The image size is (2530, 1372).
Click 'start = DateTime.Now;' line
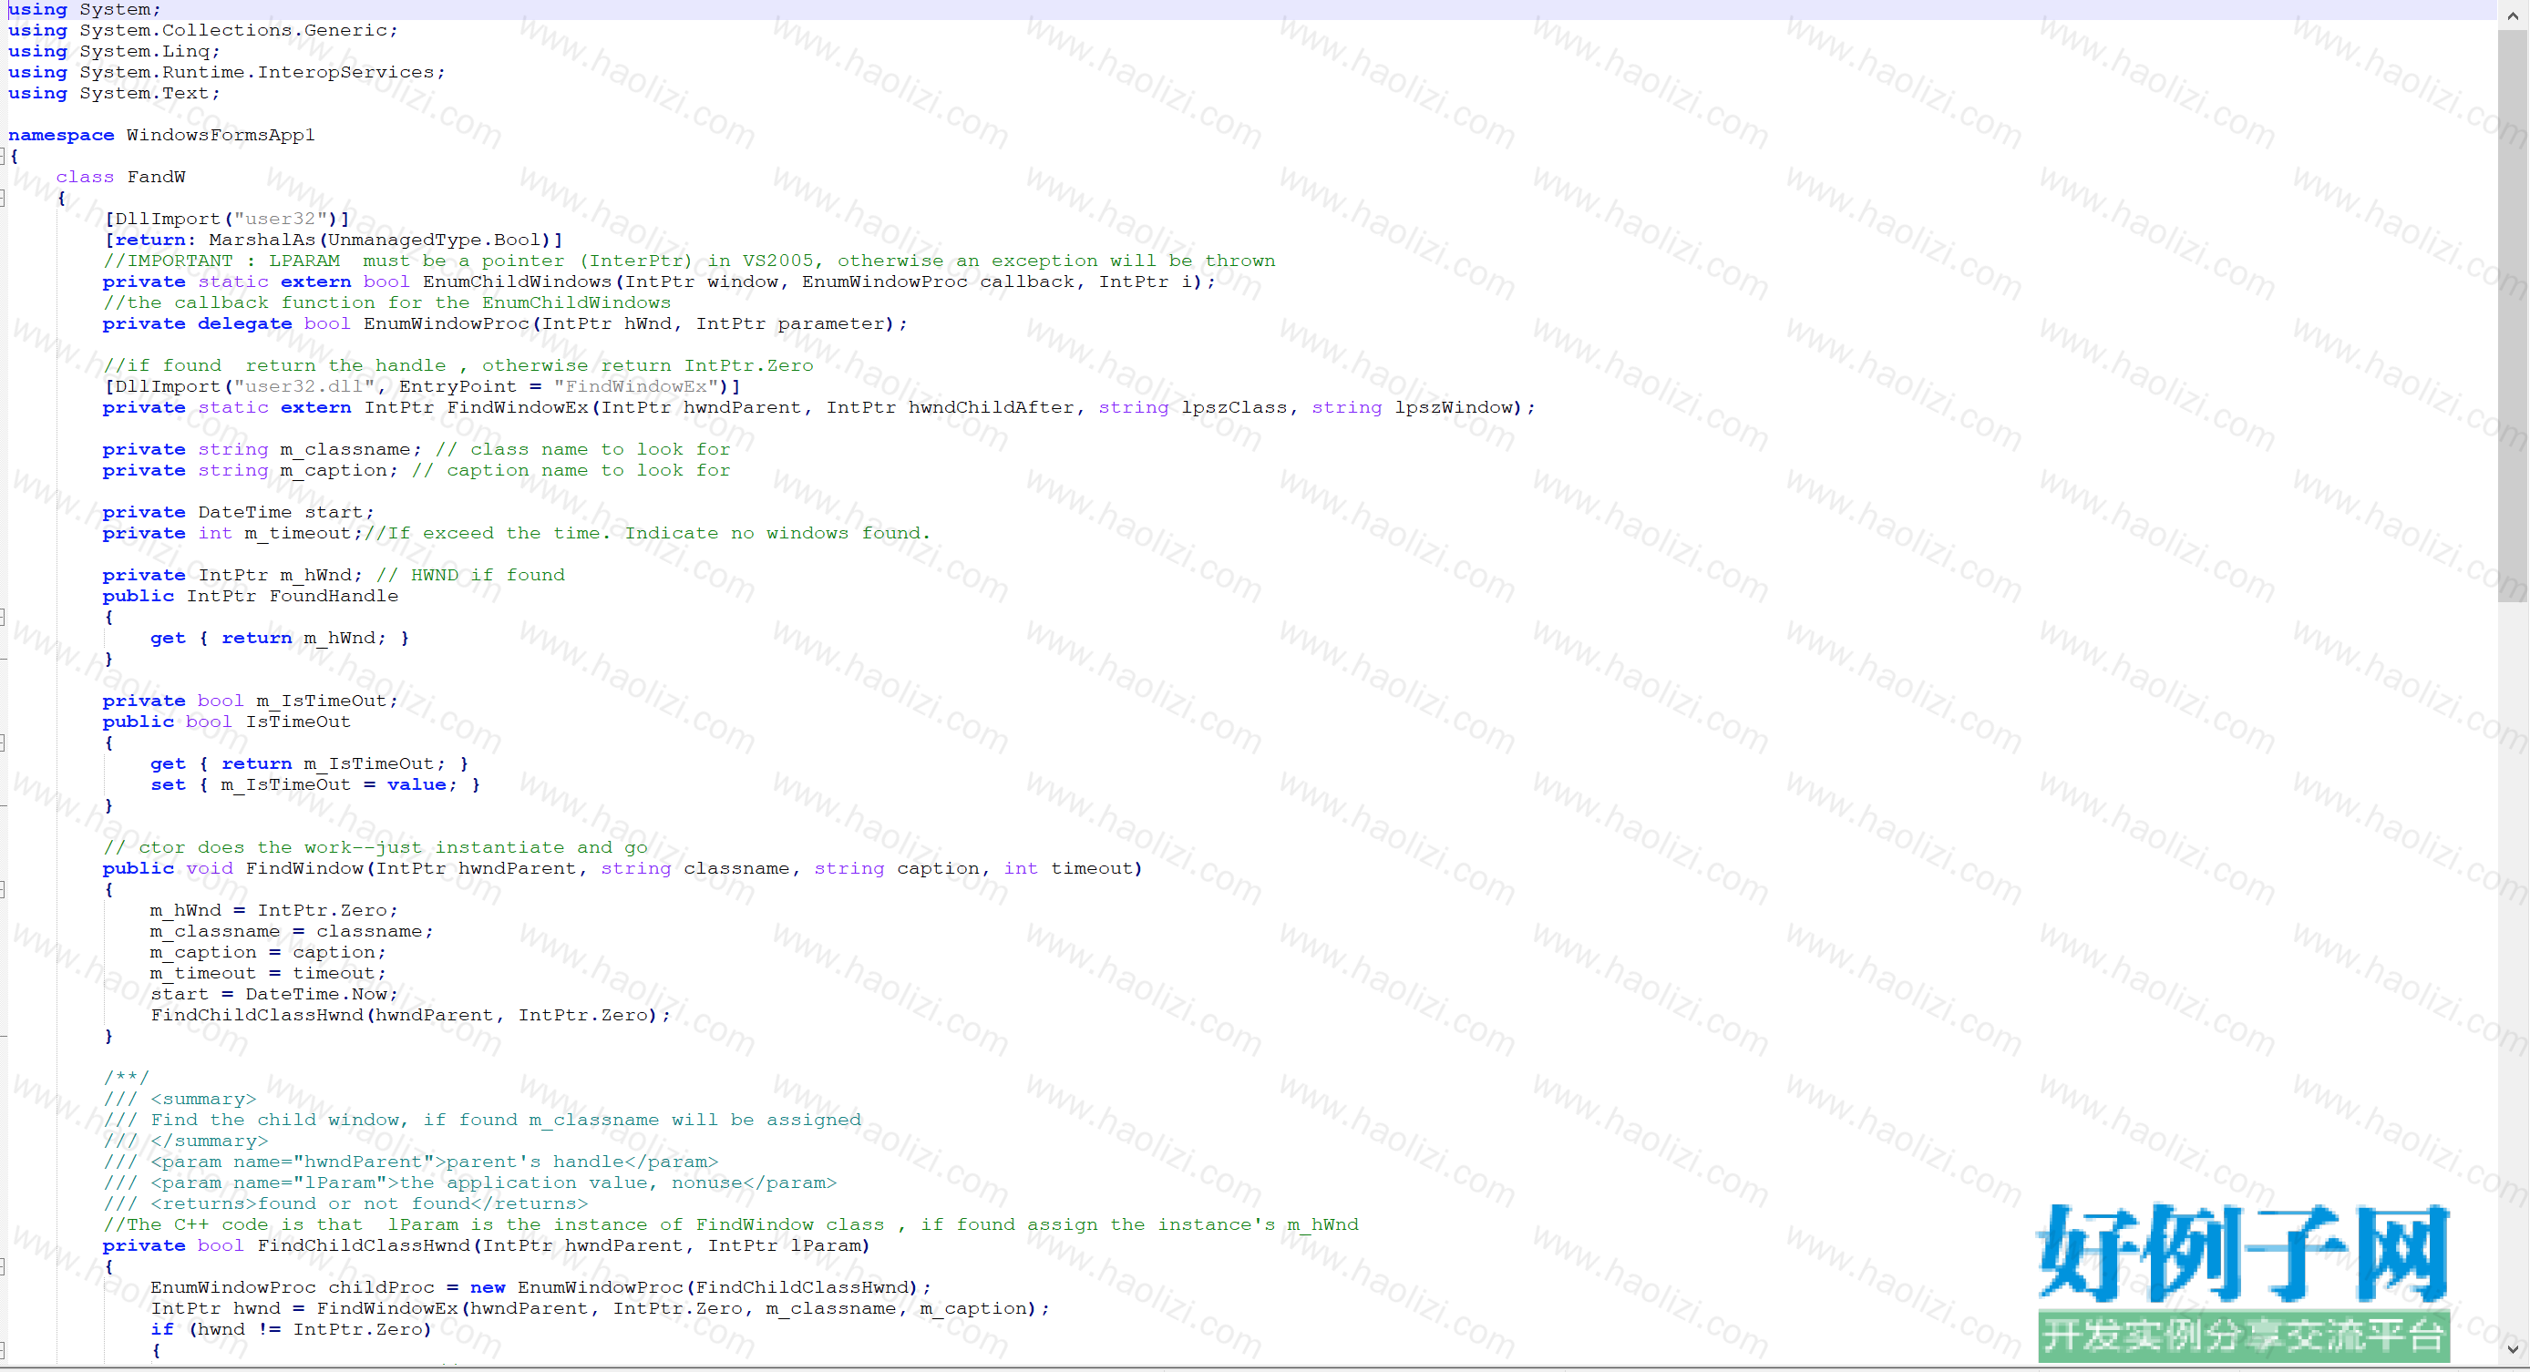click(274, 995)
